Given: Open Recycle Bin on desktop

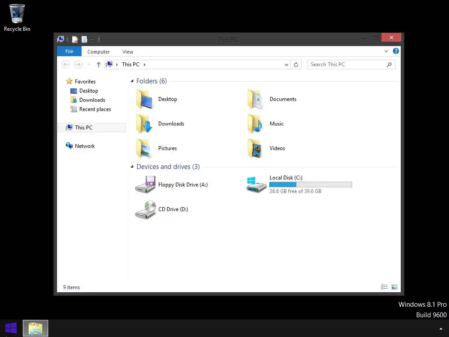Looking at the screenshot, I should click(17, 18).
